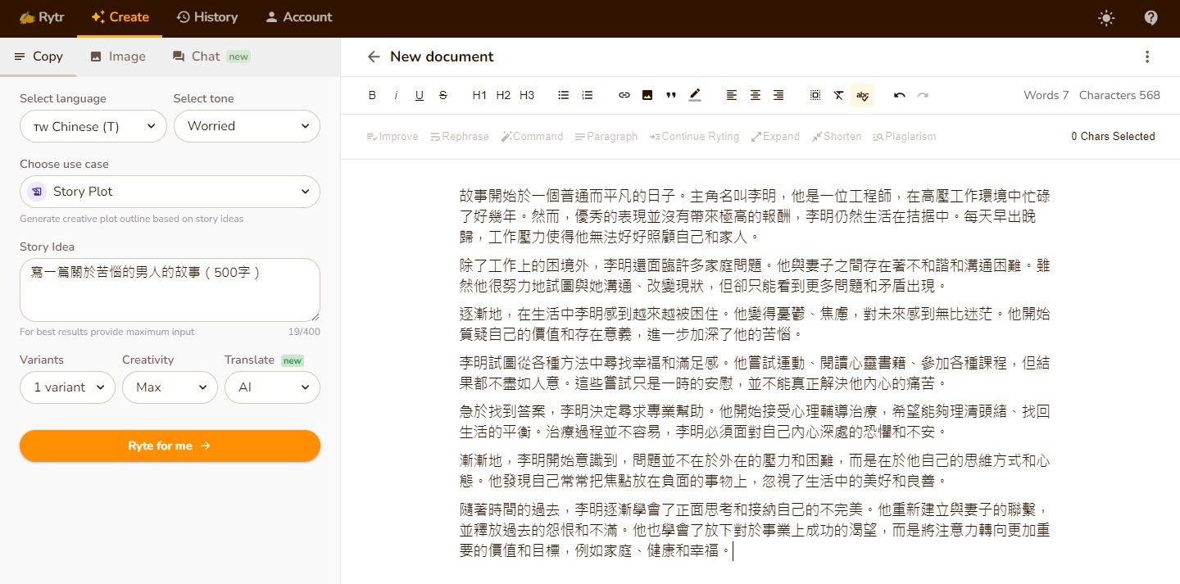Insert a link with the link icon
Viewport: 1180px width, 584px height.
624,95
